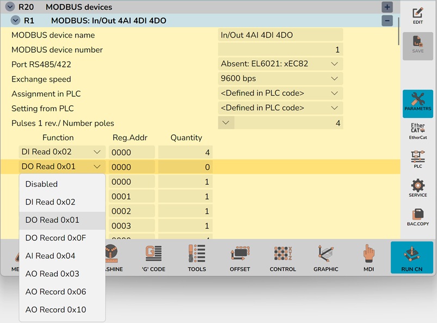Open the PLC panel icon
Image resolution: width=437 pixels, height=323 pixels.
pos(417,159)
